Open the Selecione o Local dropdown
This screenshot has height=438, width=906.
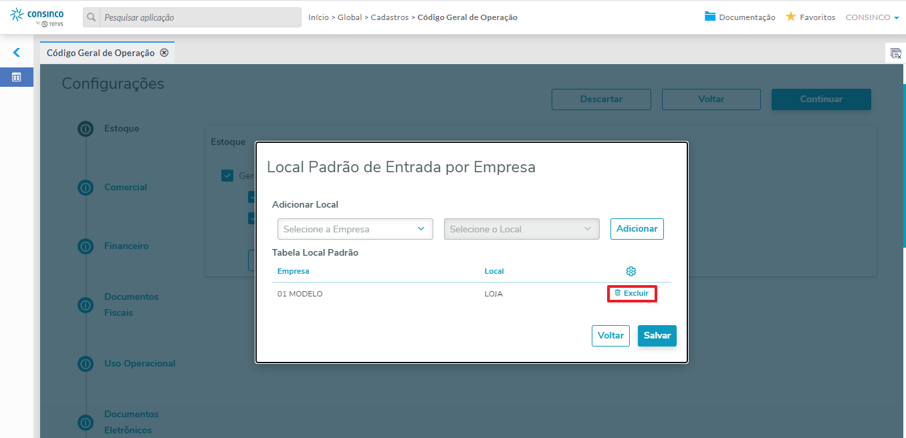click(x=522, y=229)
